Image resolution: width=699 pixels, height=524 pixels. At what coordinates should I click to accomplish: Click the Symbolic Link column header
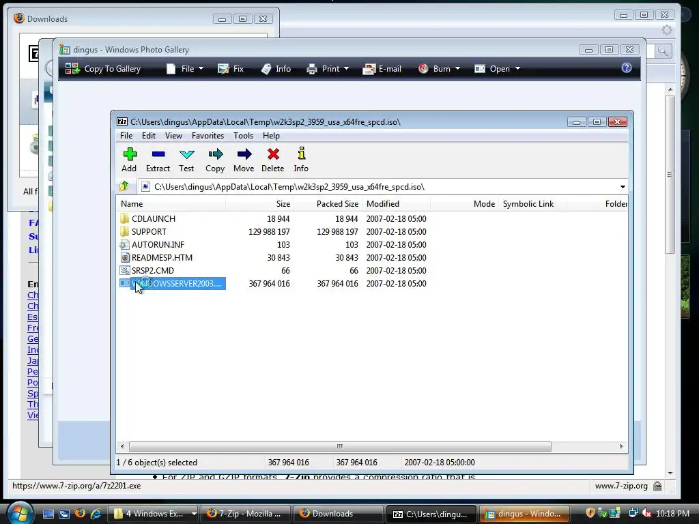[x=532, y=203]
